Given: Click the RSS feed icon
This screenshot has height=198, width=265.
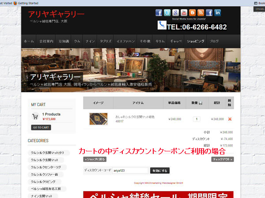Looking at the screenshot, I should [201, 13].
